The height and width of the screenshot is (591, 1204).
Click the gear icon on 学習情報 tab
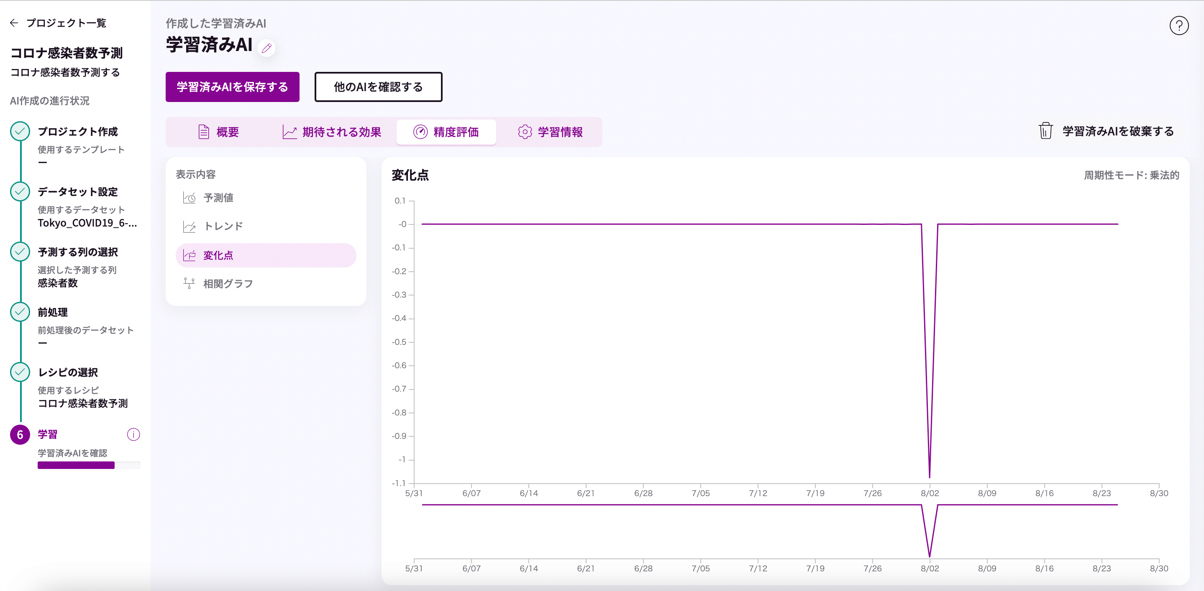(525, 132)
